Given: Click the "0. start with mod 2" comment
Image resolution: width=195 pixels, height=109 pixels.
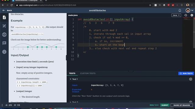Looking at the screenshot, I should [103, 30].
